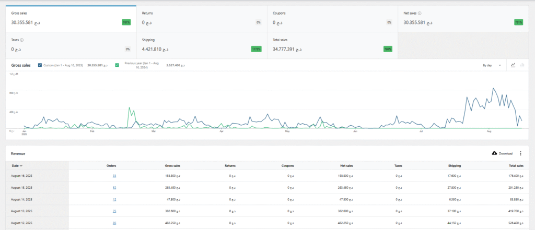Image resolution: width=535 pixels, height=230 pixels.
Task: Switch chart to line chart view
Action: click(x=514, y=65)
